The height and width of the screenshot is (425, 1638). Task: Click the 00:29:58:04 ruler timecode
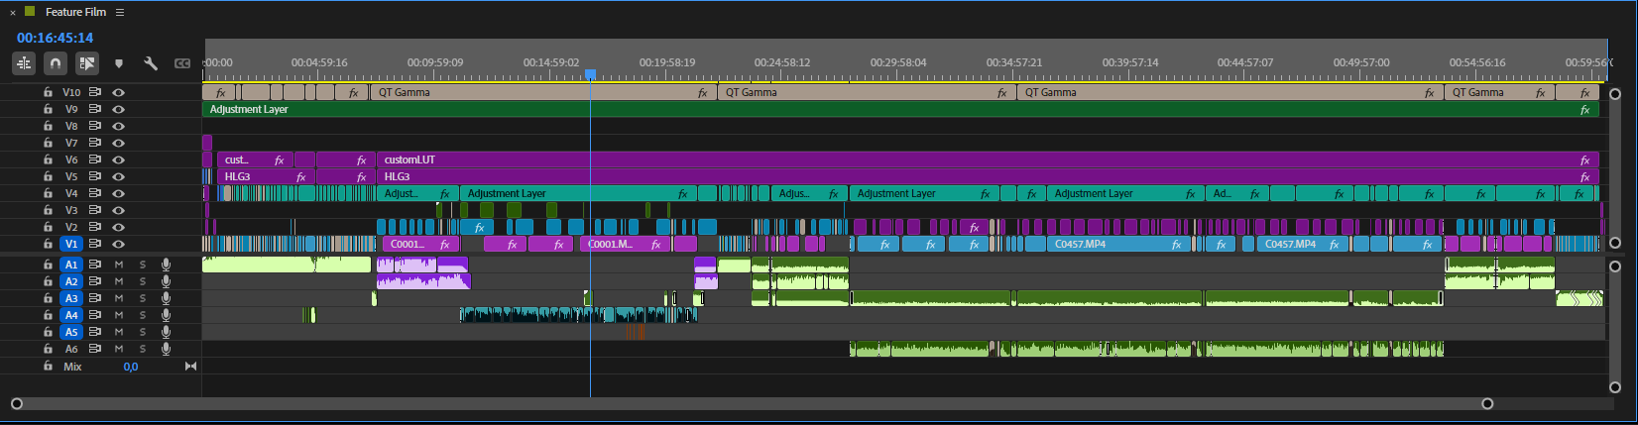coord(898,62)
